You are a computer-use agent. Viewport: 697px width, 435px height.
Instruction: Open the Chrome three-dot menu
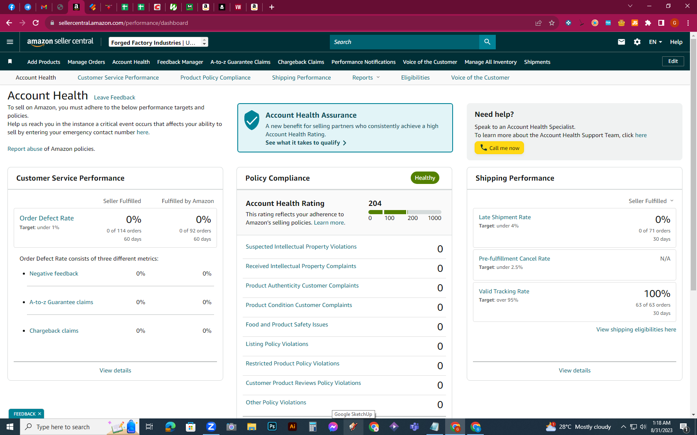click(x=688, y=23)
